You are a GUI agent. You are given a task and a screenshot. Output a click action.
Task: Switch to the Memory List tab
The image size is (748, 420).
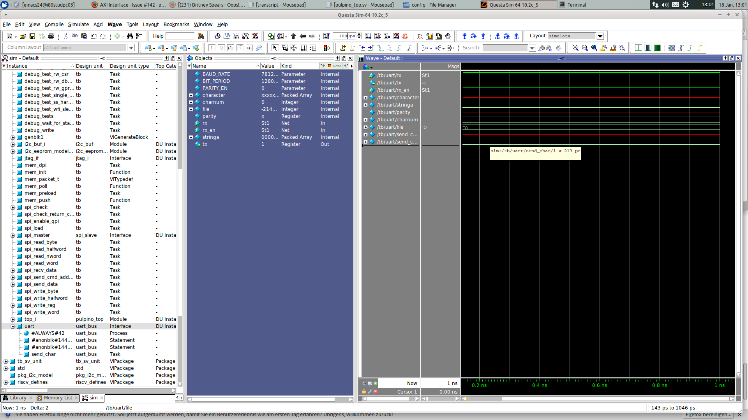(57, 398)
